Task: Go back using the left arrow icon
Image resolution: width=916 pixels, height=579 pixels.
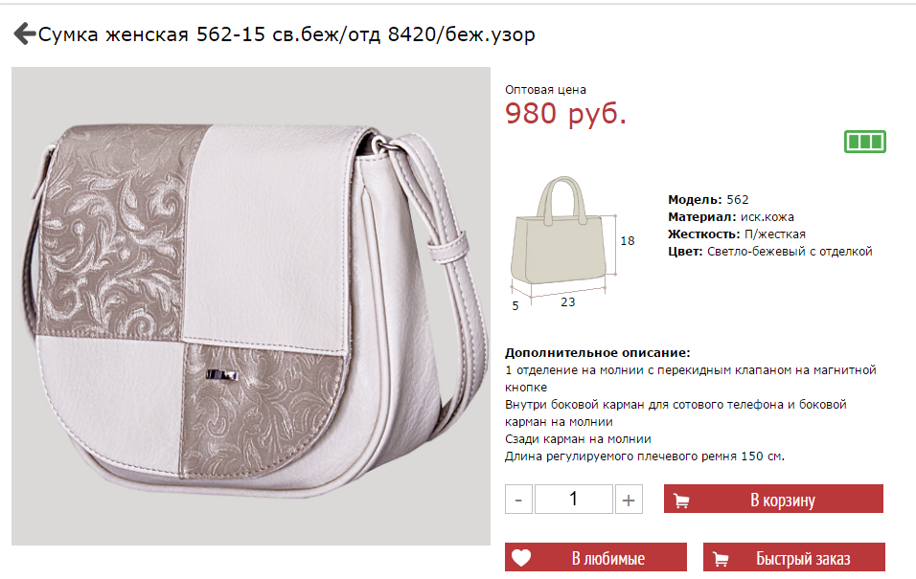Action: point(25,33)
